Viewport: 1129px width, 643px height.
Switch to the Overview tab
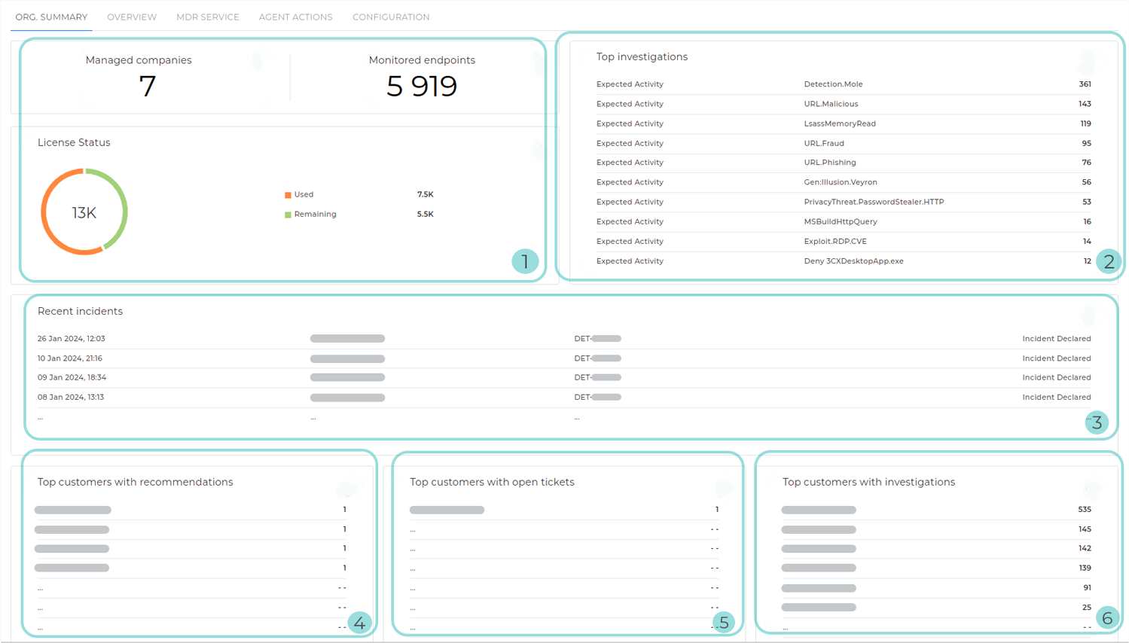point(132,17)
